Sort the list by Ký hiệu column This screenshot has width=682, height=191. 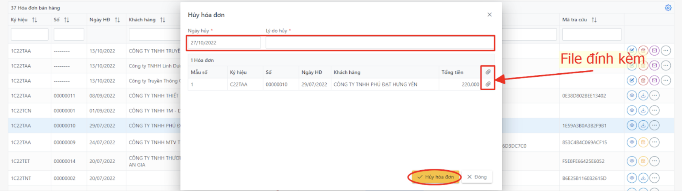tap(35, 20)
